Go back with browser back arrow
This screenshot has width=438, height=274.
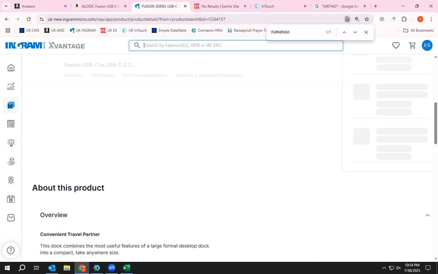[7, 19]
